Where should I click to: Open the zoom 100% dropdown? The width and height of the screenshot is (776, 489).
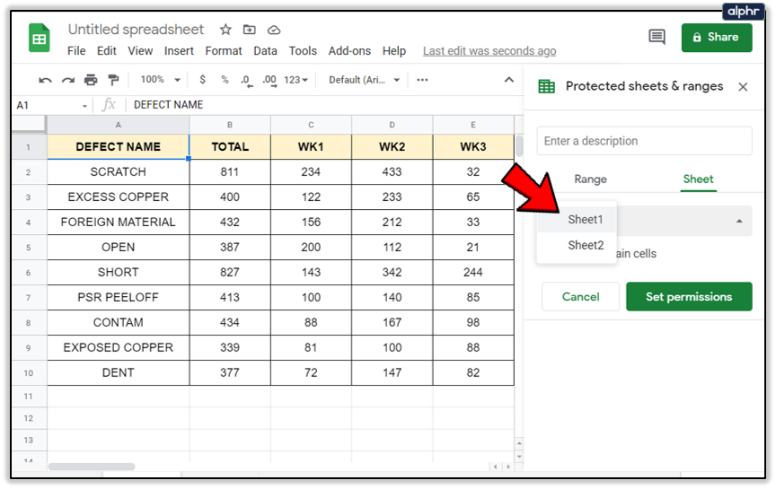[x=160, y=80]
